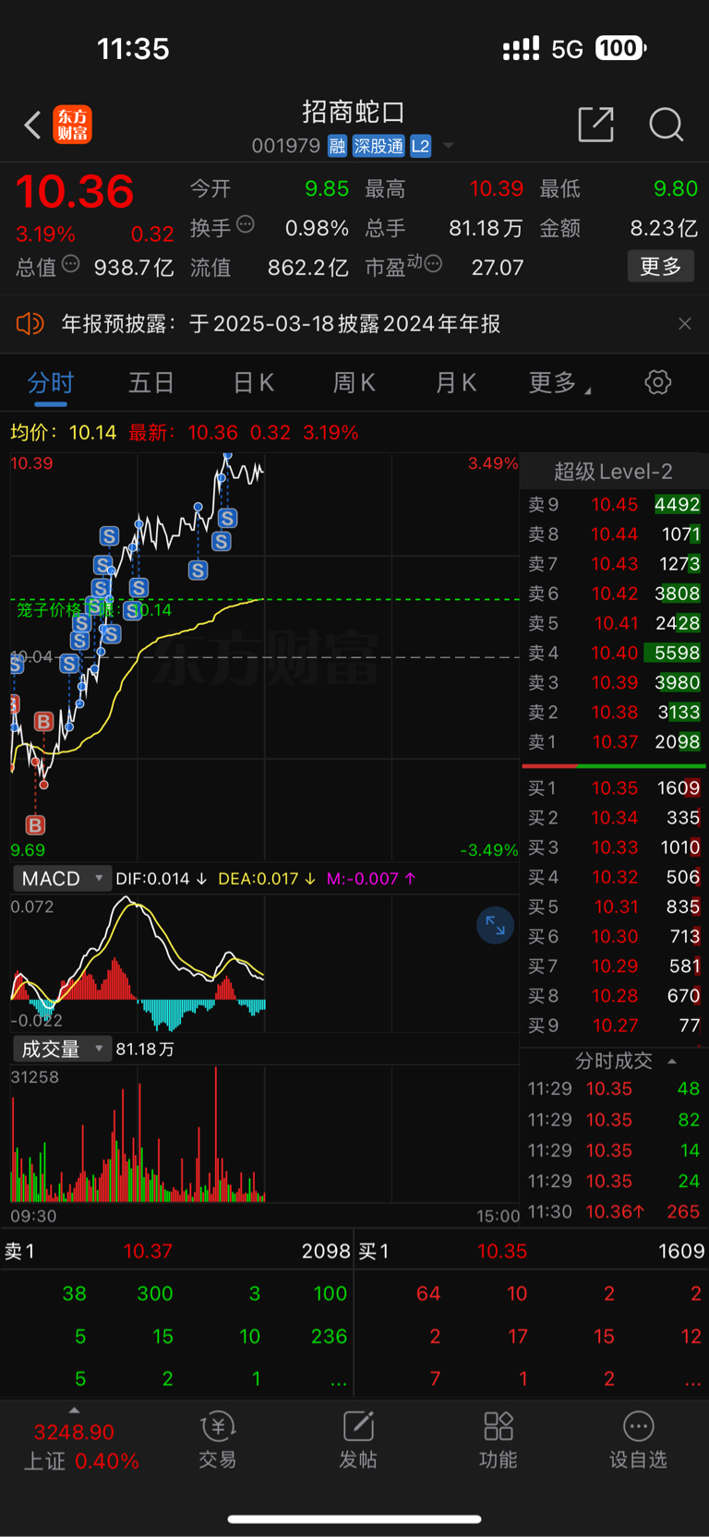Tap 买1 queue summary 10.35 at bottom

click(x=531, y=1251)
